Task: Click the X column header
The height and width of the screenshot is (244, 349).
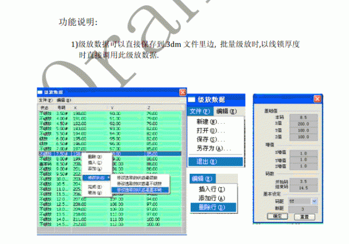Action: [x=75, y=107]
